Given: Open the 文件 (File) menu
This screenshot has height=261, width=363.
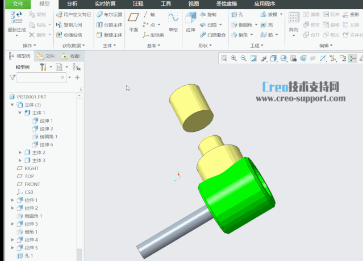Looking at the screenshot, I should pyautogui.click(x=18, y=4).
